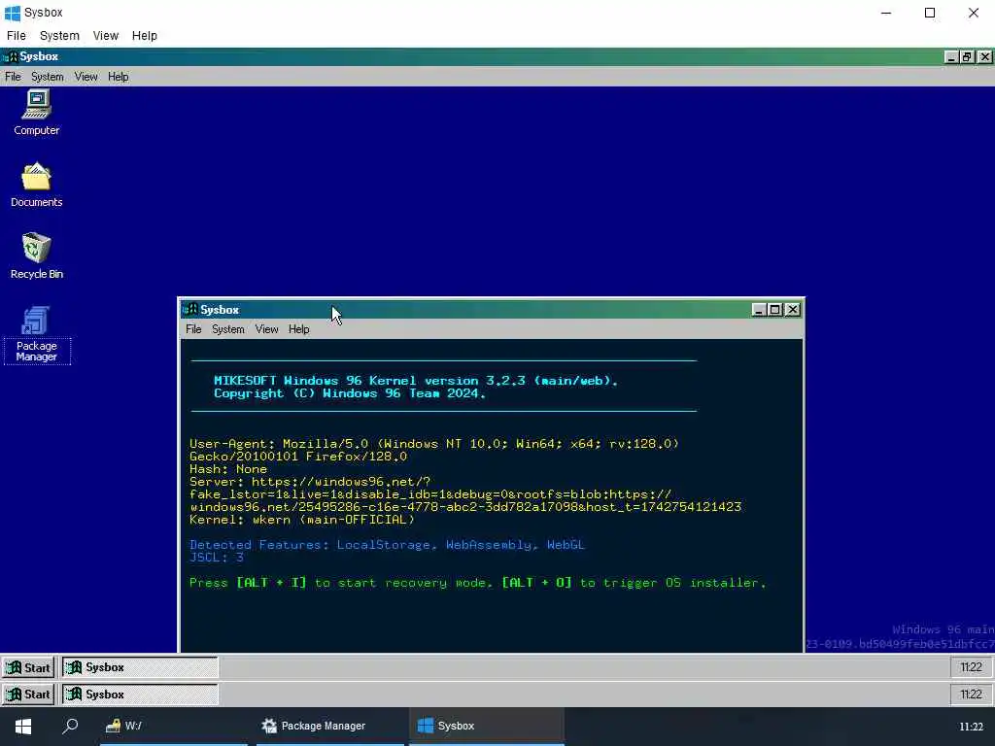Open Help menu of outermost Sysbox window

click(x=144, y=36)
